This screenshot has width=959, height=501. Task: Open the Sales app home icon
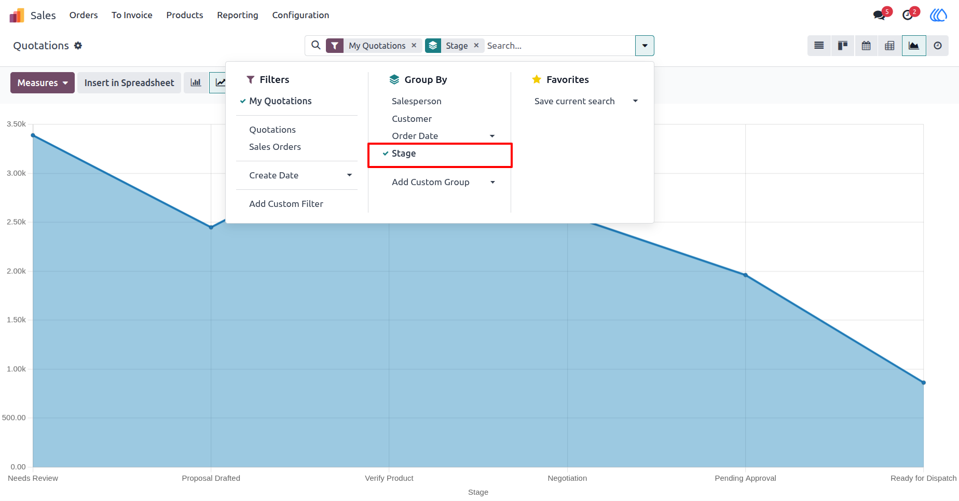tap(17, 15)
